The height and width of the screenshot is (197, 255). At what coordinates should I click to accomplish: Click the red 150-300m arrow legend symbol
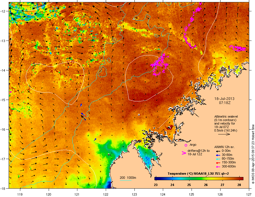(218, 163)
